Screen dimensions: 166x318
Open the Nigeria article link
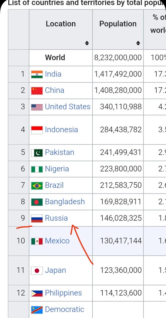click(x=57, y=169)
